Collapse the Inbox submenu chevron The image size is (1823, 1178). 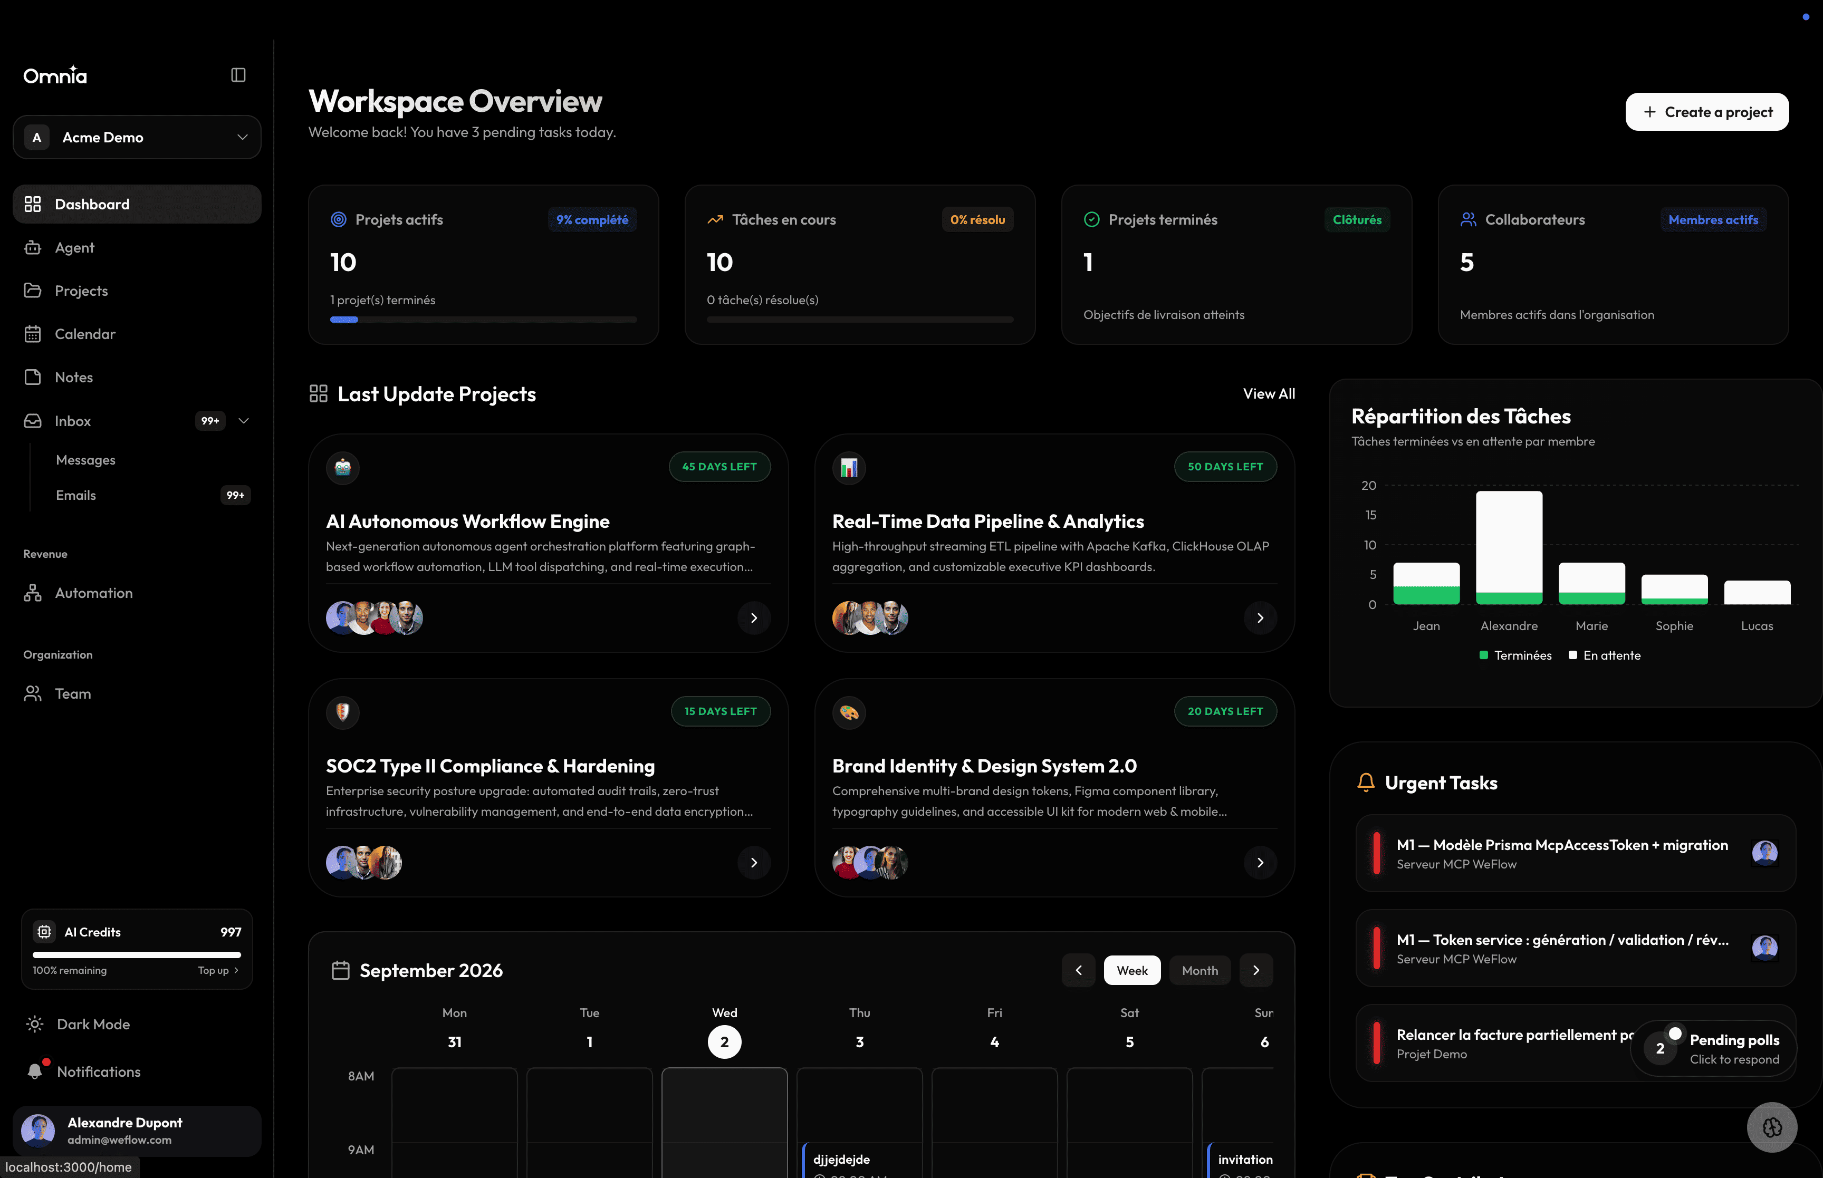(244, 421)
